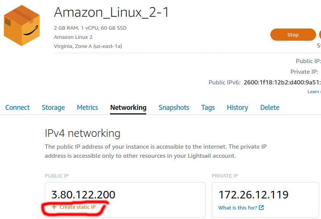Click the external link icon after What is this for
This screenshot has width=321, height=219.
(x=261, y=208)
